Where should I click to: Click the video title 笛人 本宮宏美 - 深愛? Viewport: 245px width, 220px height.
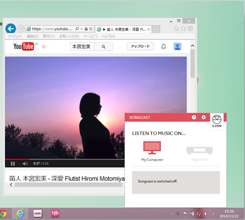tap(36, 179)
